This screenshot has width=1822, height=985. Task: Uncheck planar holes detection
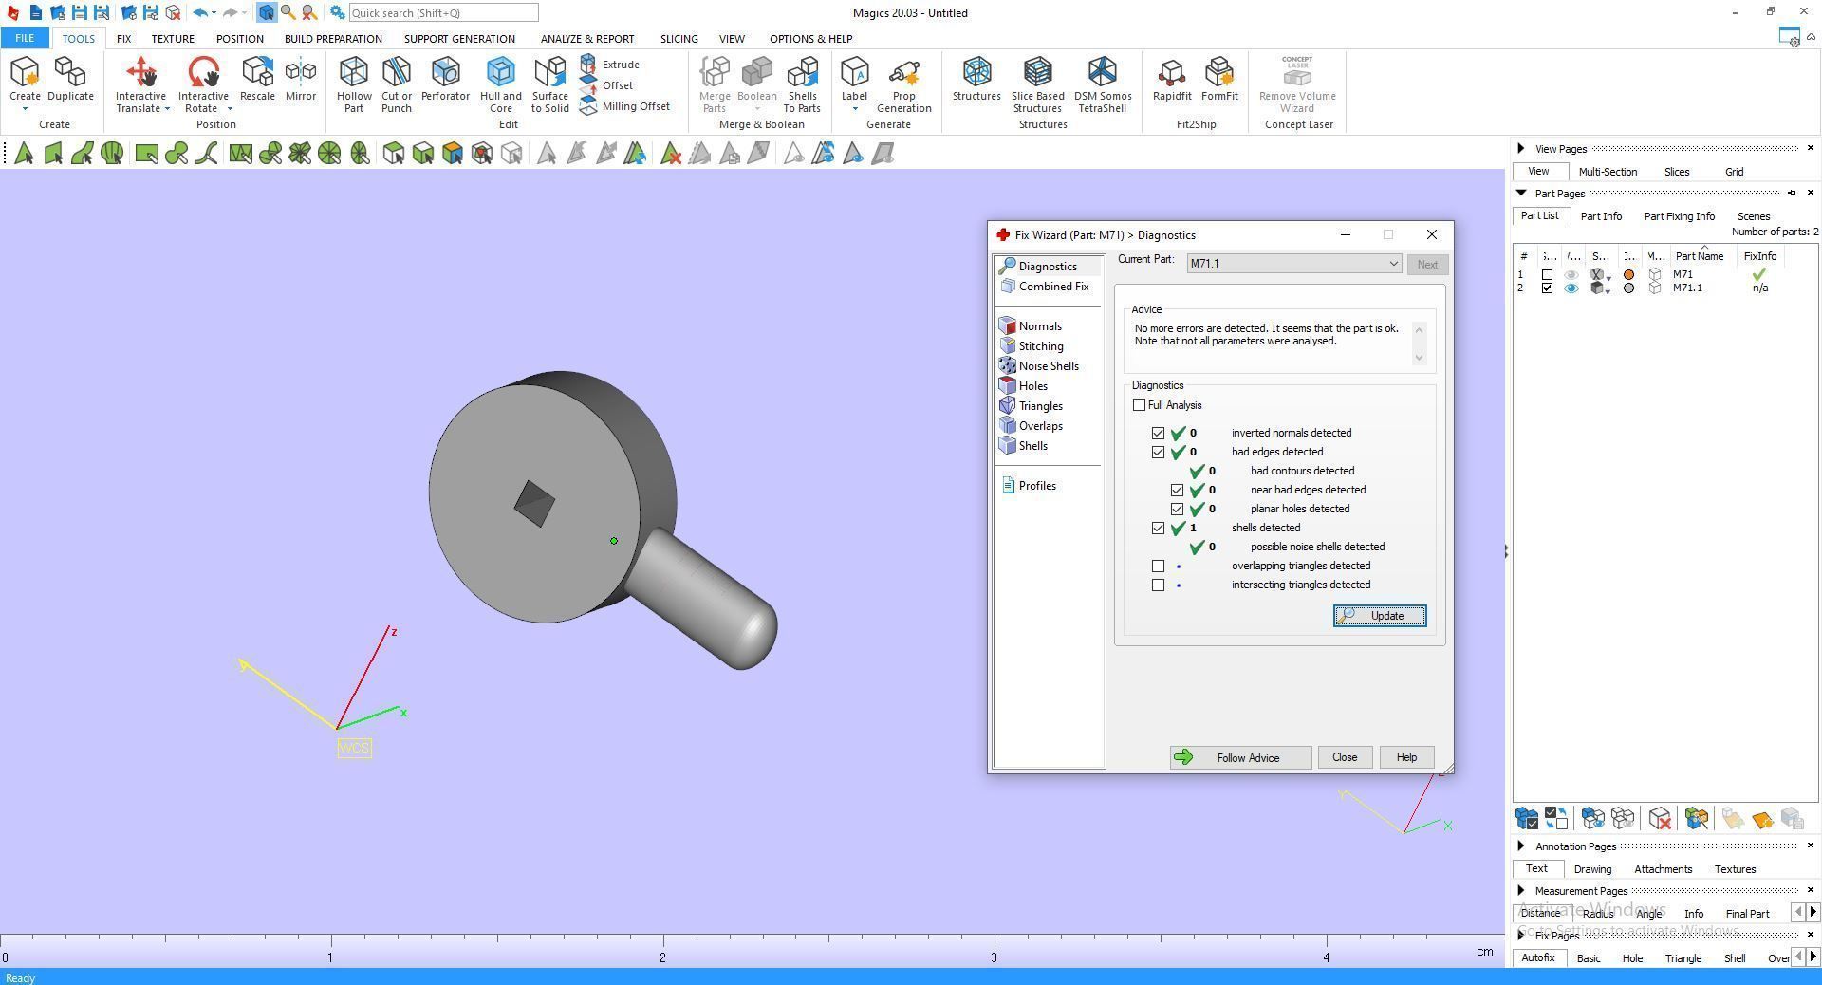pyautogui.click(x=1177, y=509)
